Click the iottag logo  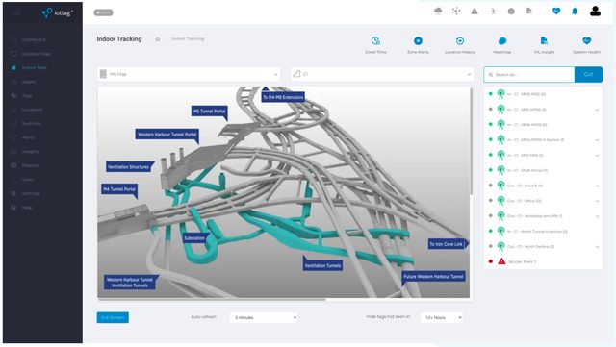point(58,12)
